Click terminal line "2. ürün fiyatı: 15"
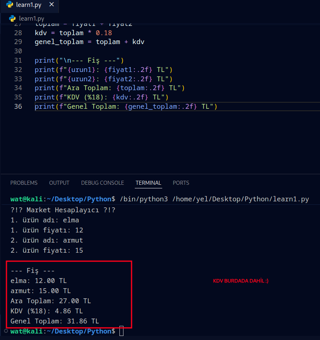 (x=47, y=250)
